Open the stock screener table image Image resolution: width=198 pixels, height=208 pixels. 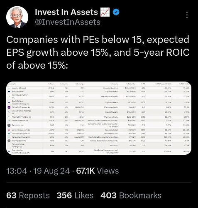pyautogui.click(x=99, y=118)
